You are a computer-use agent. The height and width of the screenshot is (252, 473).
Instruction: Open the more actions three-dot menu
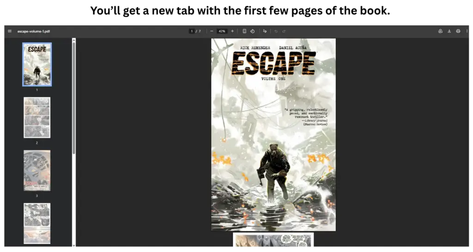[x=467, y=31]
